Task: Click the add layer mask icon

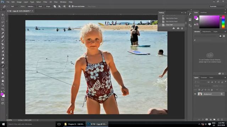Action: 206,120
